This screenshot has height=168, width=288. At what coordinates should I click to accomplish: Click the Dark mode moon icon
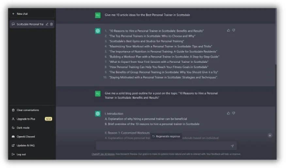13,128
